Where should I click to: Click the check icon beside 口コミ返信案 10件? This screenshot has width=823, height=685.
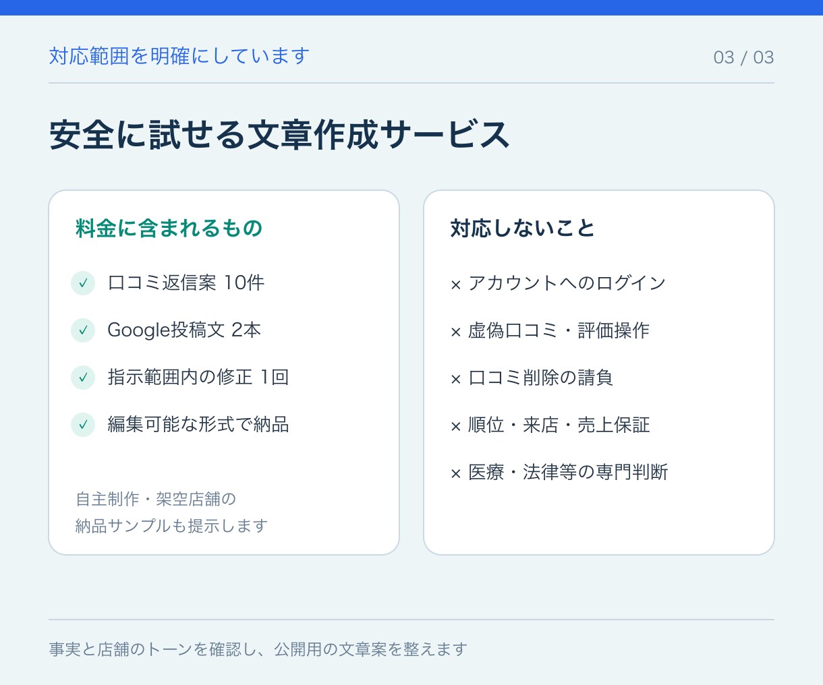tap(83, 283)
